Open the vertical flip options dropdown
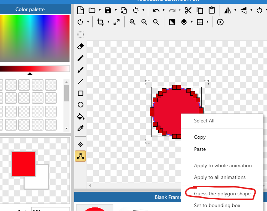Viewport: 267px width, 211px height. point(251,10)
